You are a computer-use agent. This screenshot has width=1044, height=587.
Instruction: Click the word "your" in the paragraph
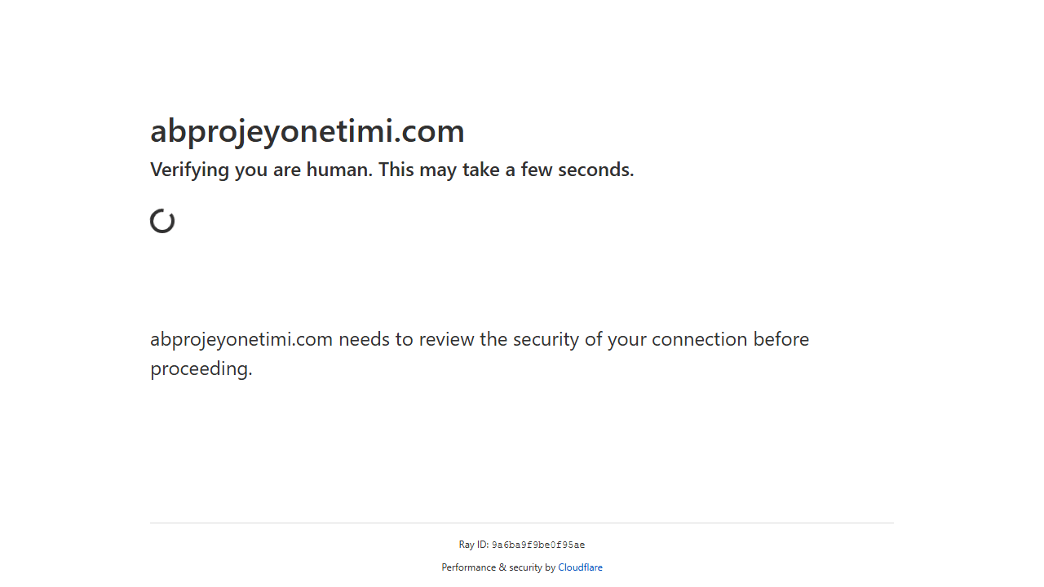click(x=626, y=339)
